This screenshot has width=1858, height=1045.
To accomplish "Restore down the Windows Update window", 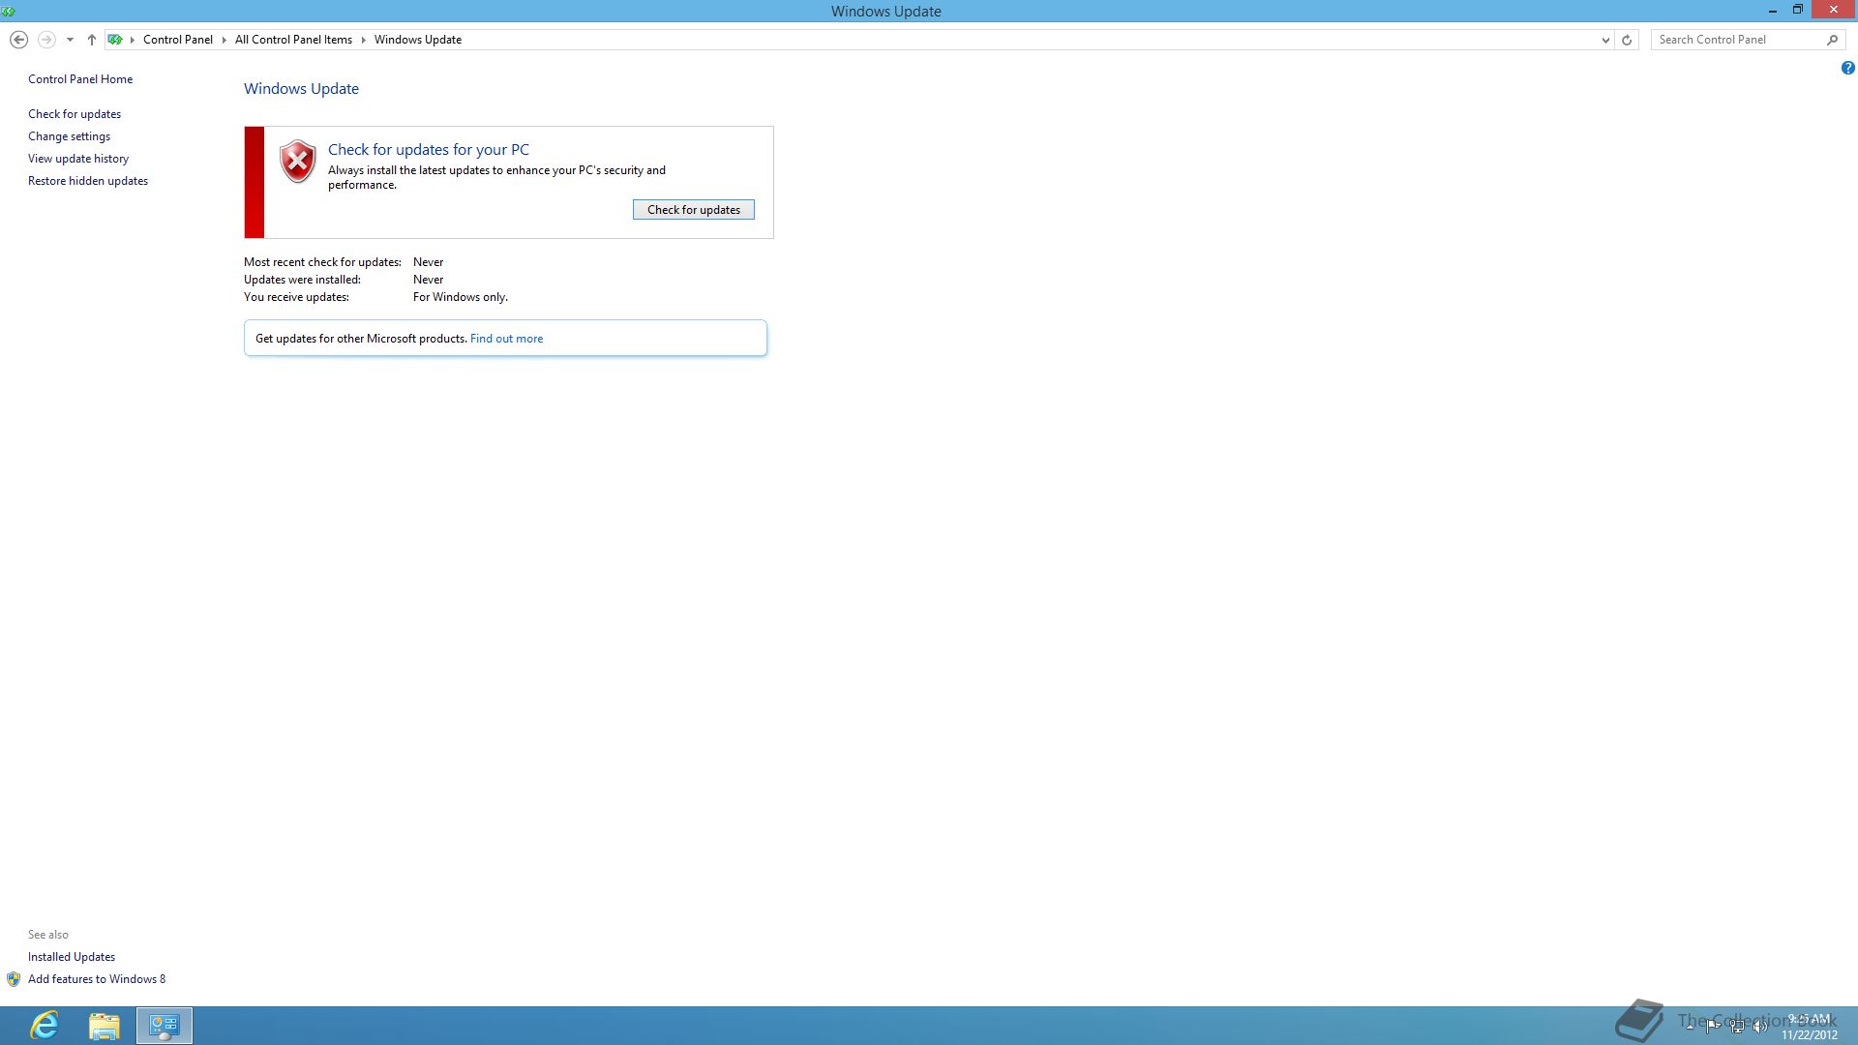I will pos(1798,11).
